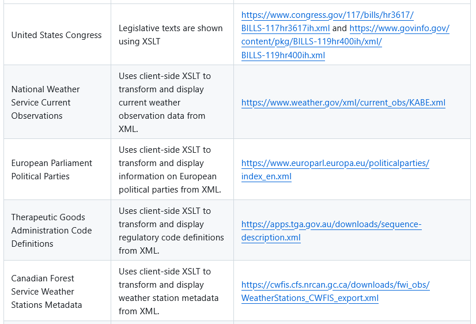Click the word 'and' between the Congress links
The image size is (476, 324).
coord(339,29)
